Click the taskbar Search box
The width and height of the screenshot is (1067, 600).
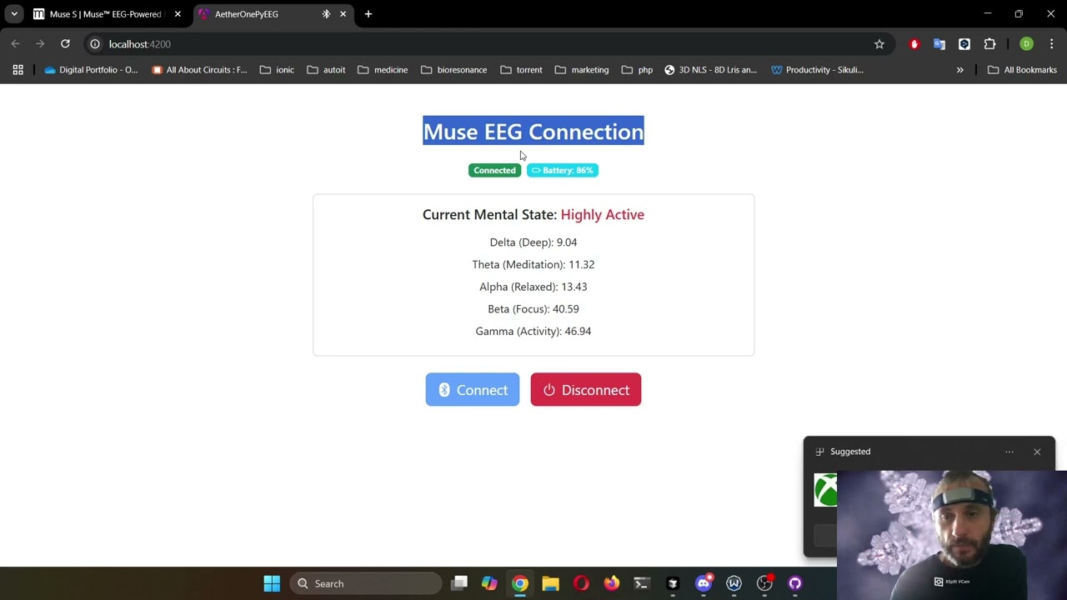(x=365, y=583)
